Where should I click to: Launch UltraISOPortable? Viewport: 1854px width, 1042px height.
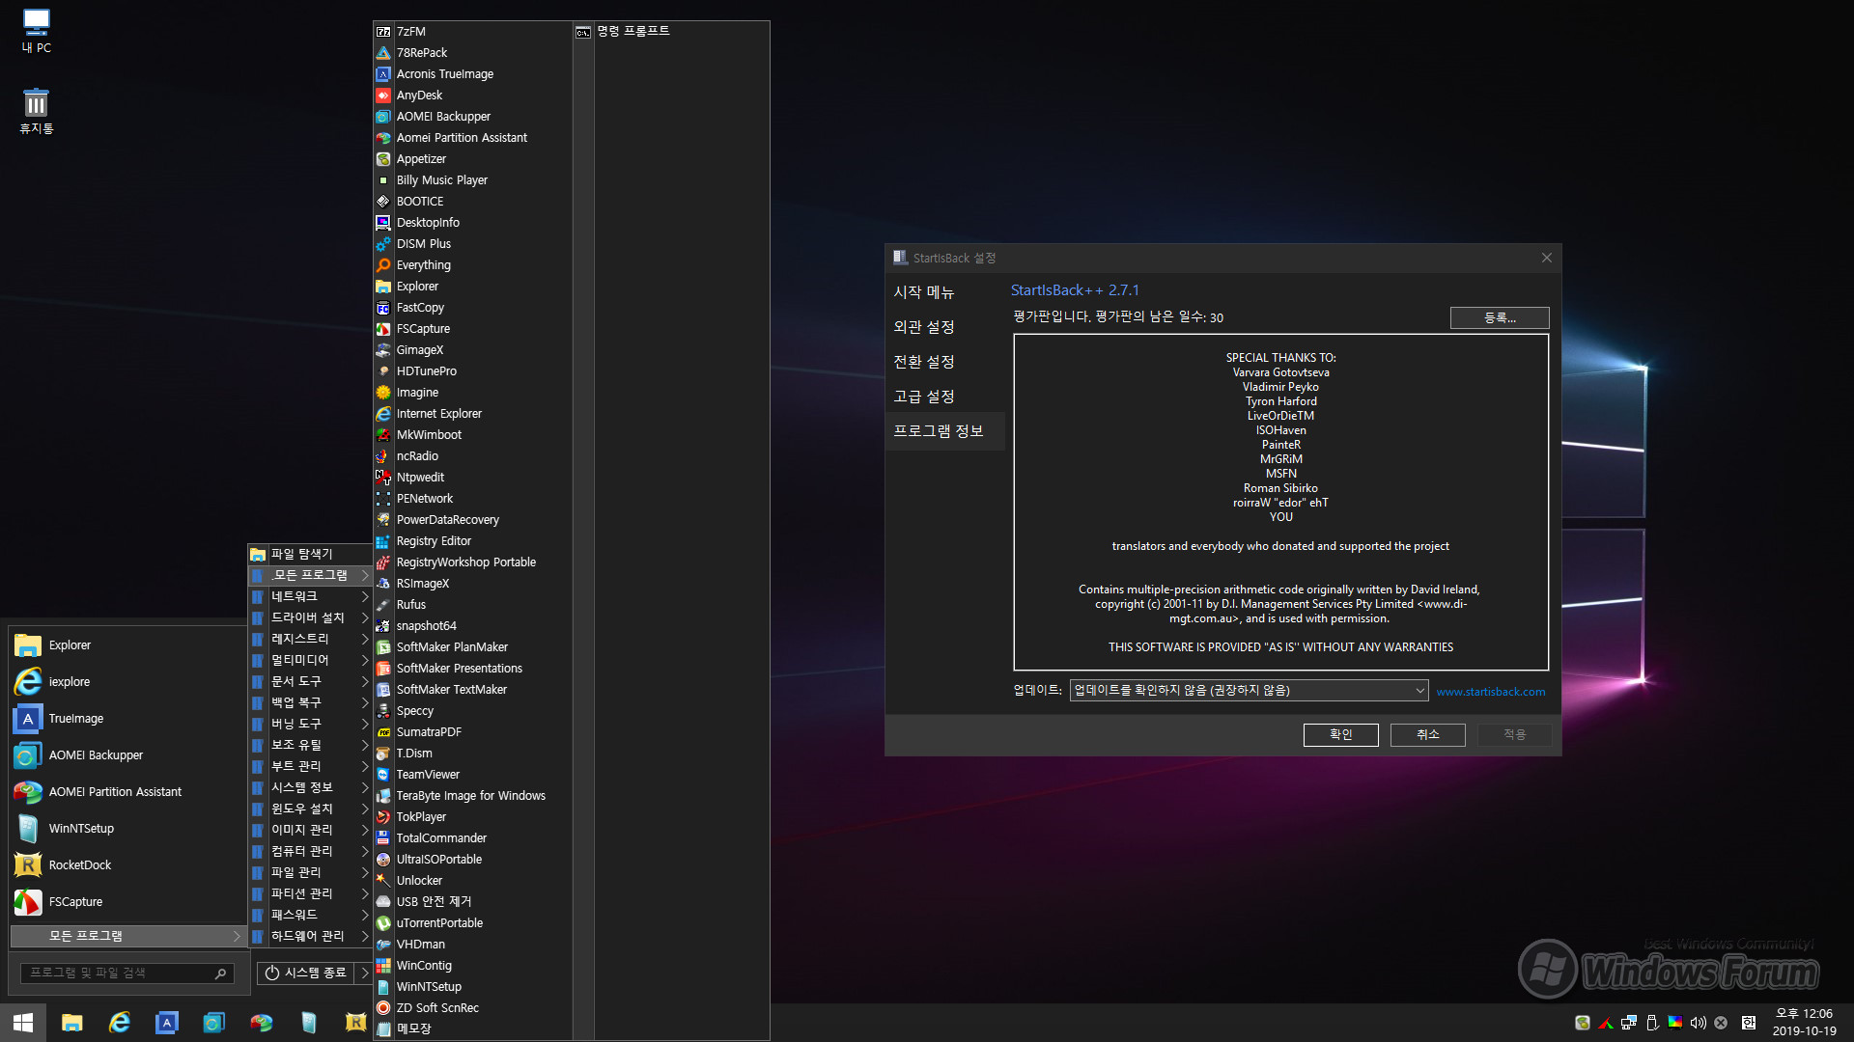click(473, 859)
